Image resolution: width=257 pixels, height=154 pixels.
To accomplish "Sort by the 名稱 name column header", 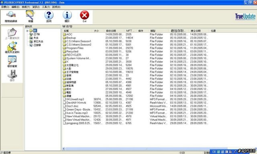I will pos(77,31).
